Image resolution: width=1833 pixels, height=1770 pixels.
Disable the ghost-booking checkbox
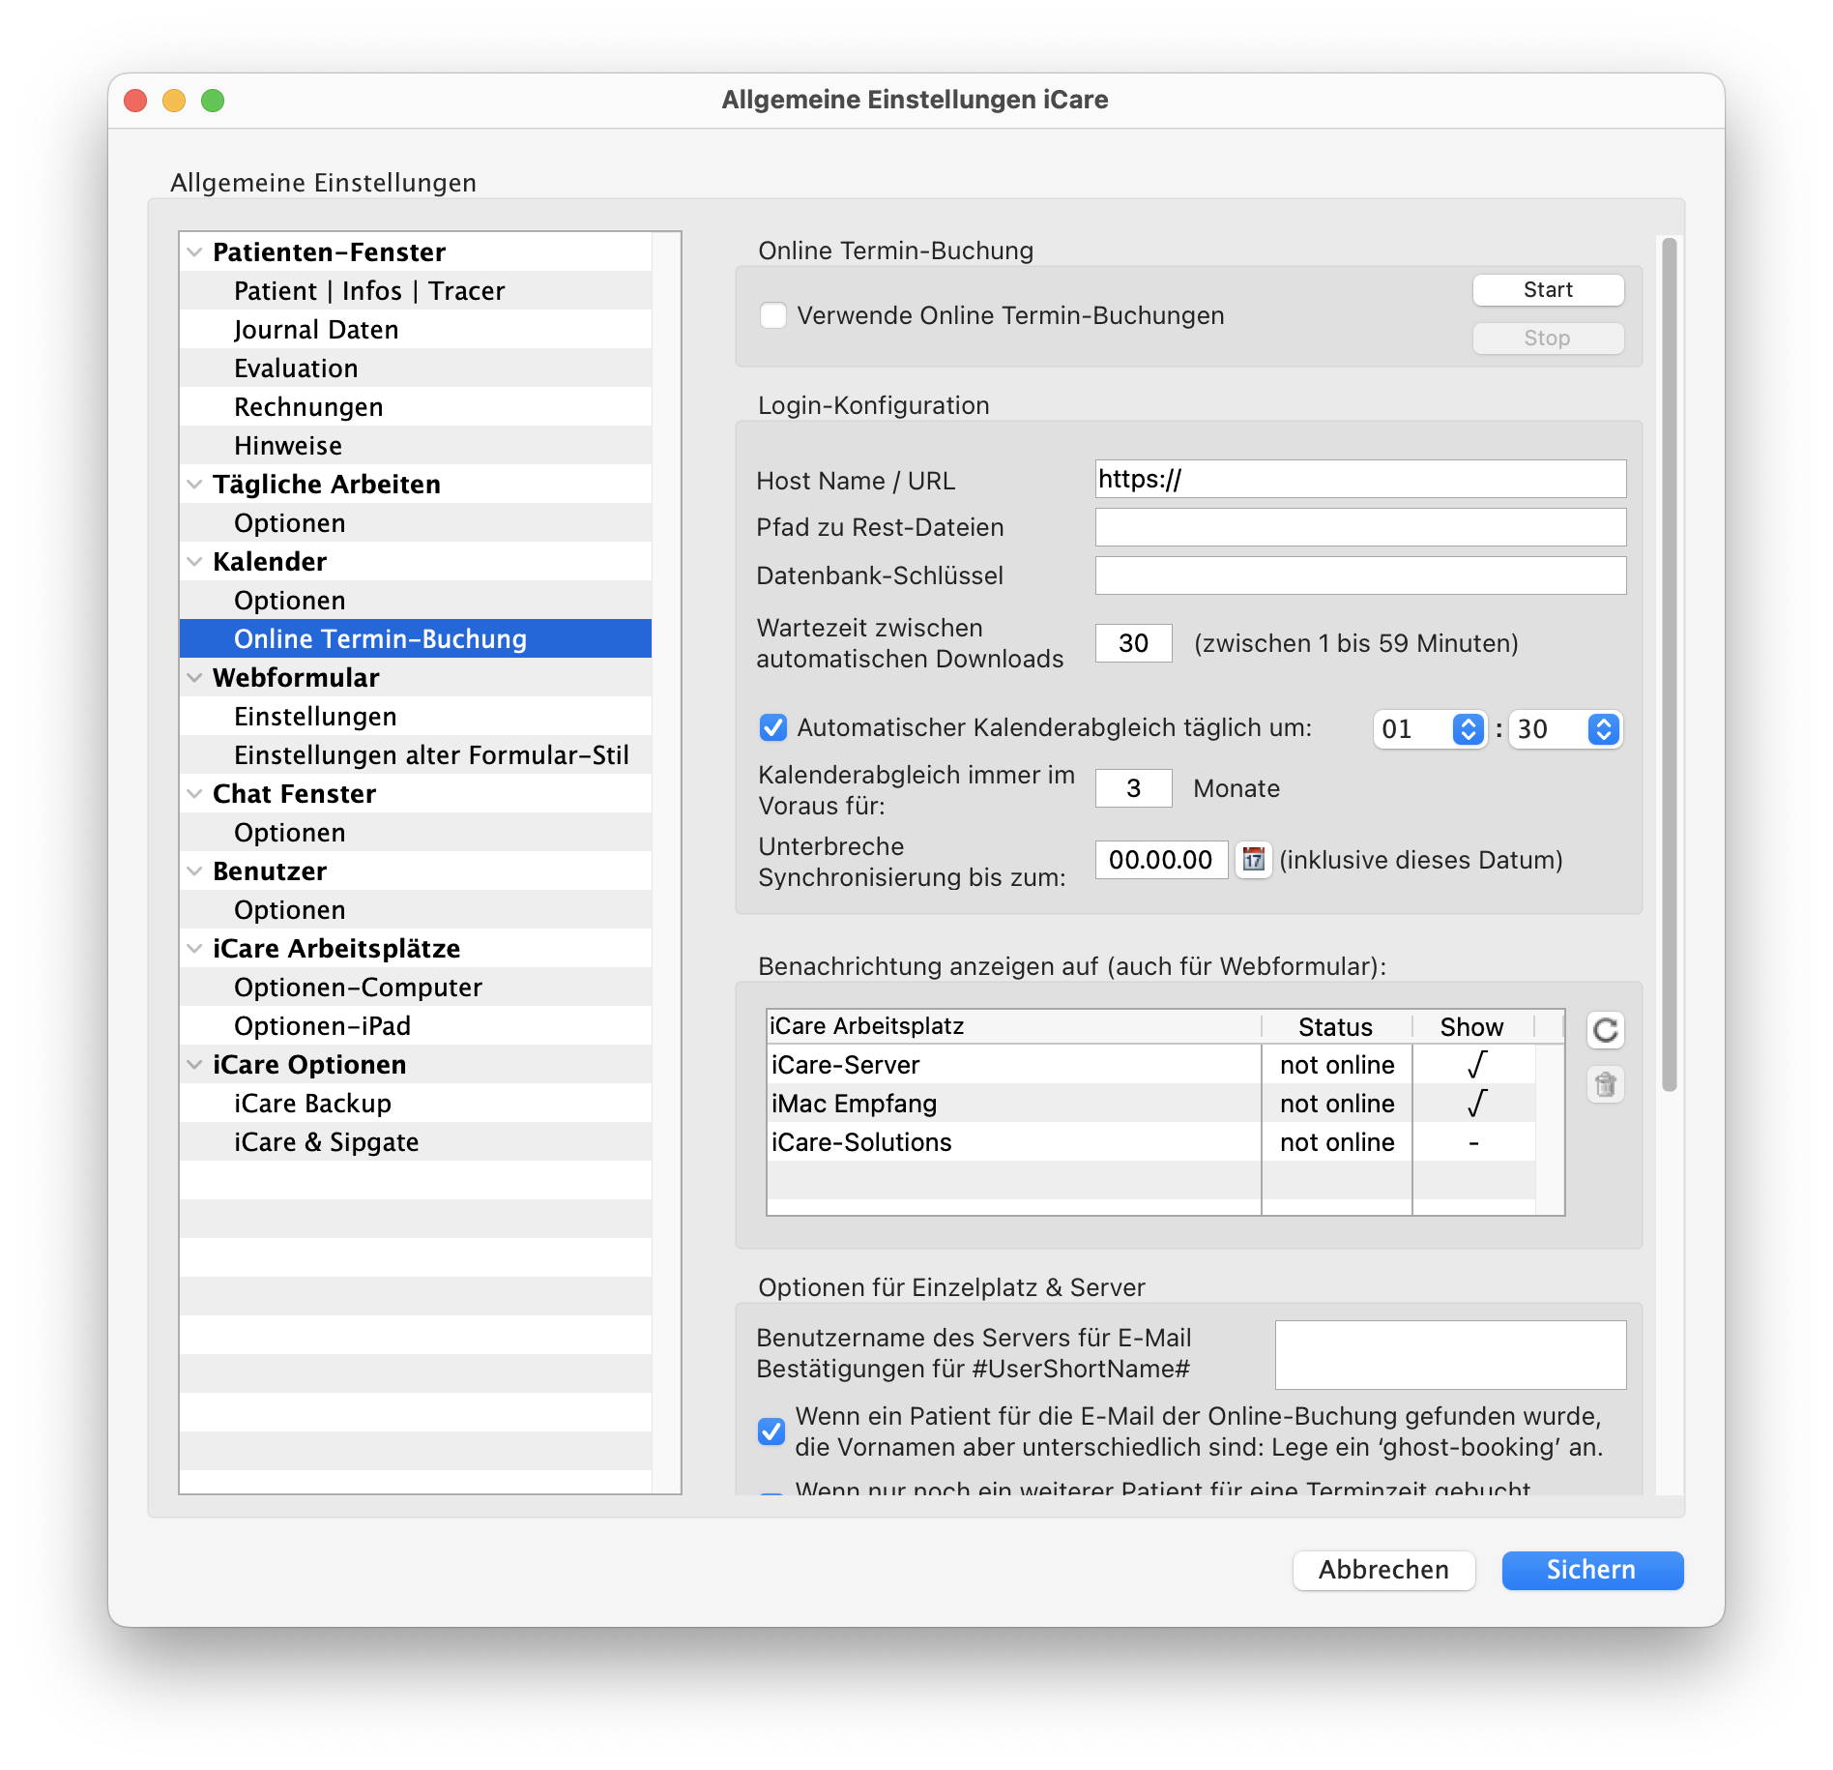[x=771, y=1431]
